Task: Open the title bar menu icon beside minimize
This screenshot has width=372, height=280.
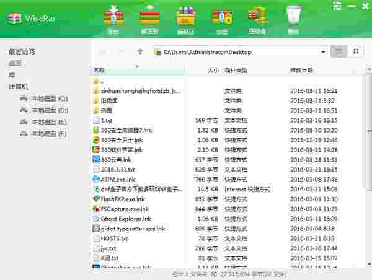Action: pyautogui.click(x=337, y=6)
